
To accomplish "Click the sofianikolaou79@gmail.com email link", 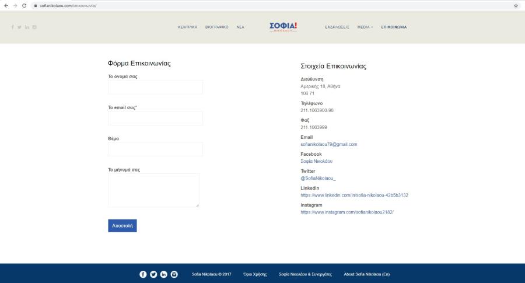I will (329, 144).
